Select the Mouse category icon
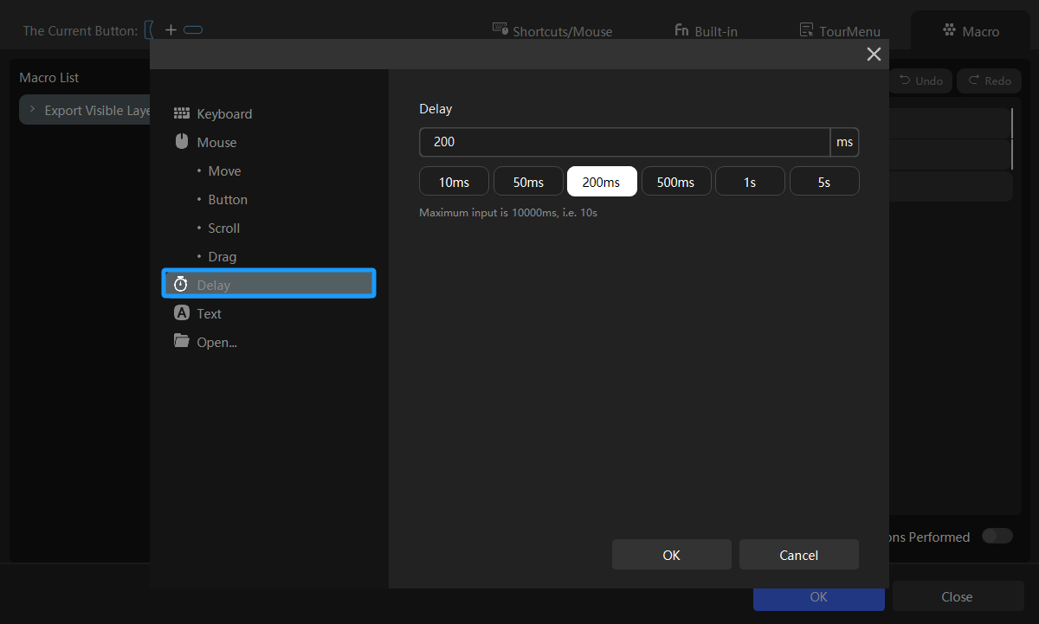The width and height of the screenshot is (1039, 624). (181, 142)
